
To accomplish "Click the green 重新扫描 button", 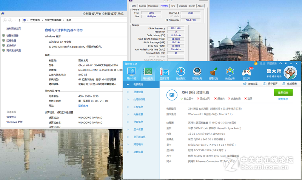I will click(283, 92).
